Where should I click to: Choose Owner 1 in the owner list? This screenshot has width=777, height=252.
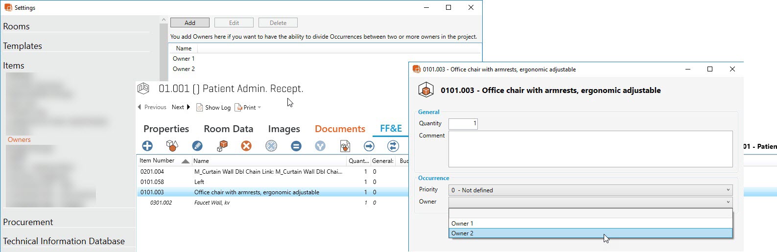(590, 224)
